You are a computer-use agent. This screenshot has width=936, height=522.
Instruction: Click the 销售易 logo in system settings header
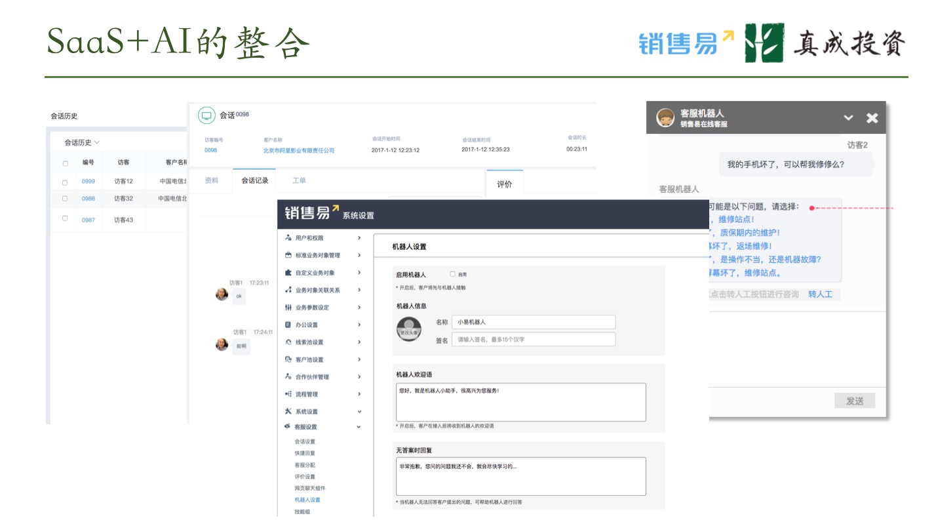pos(313,212)
